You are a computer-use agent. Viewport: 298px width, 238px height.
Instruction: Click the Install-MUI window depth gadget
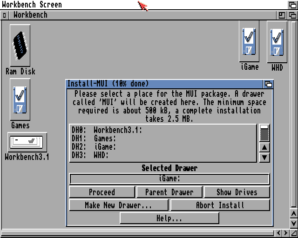[268, 84]
